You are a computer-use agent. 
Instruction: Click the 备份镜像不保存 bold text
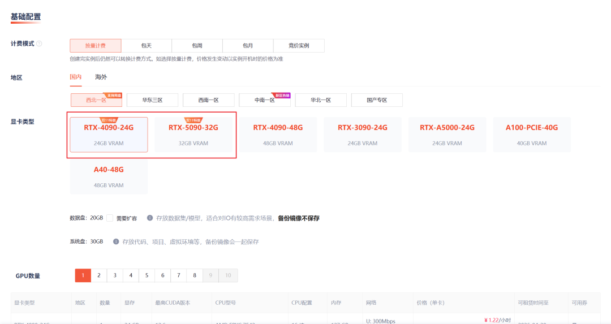click(x=299, y=218)
